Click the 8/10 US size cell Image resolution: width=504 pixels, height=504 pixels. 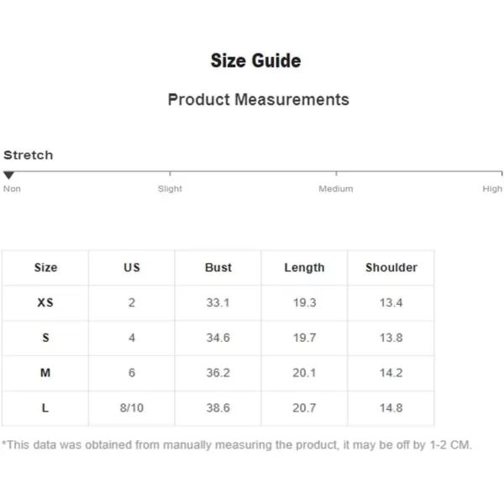click(x=132, y=407)
